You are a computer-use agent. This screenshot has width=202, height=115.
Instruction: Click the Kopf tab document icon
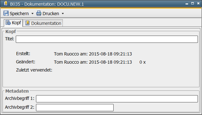click(x=8, y=23)
